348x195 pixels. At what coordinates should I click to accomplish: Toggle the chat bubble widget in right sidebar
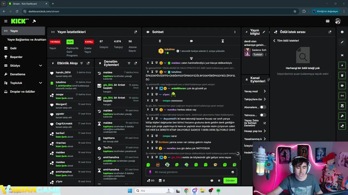pyautogui.click(x=342, y=86)
